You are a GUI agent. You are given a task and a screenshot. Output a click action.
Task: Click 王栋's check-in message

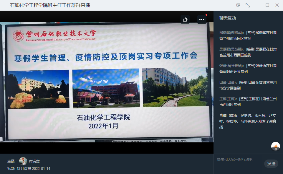[248, 102]
